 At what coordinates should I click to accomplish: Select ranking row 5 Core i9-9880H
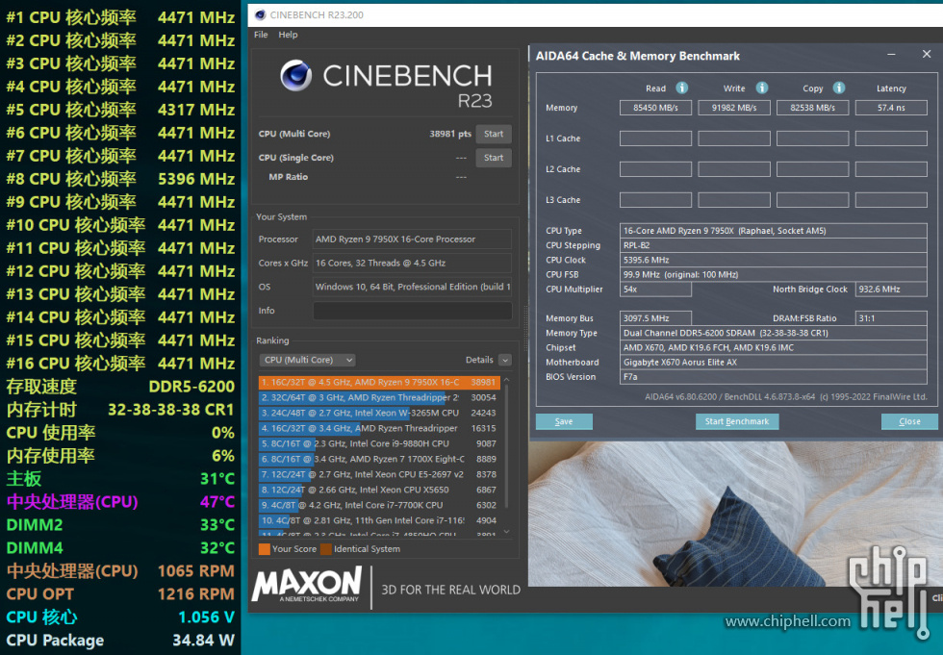(379, 443)
